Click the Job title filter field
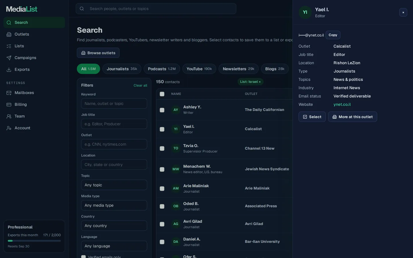 [x=114, y=124]
